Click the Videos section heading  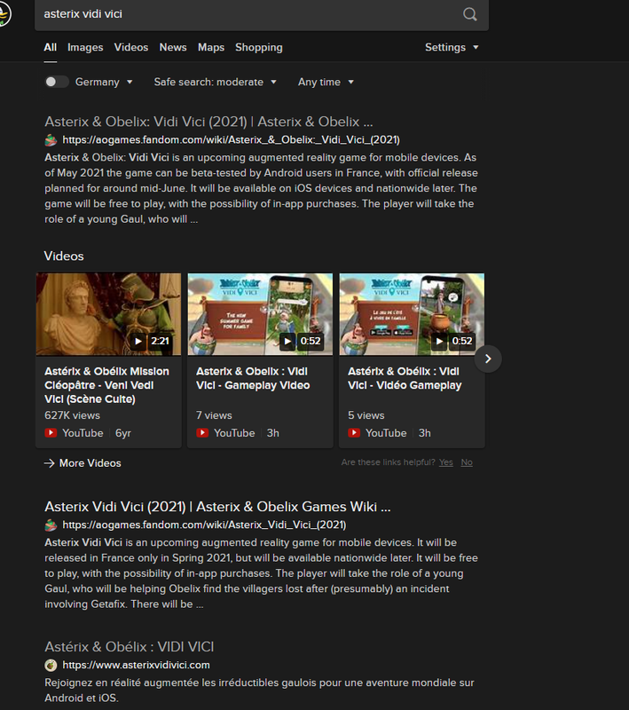64,256
